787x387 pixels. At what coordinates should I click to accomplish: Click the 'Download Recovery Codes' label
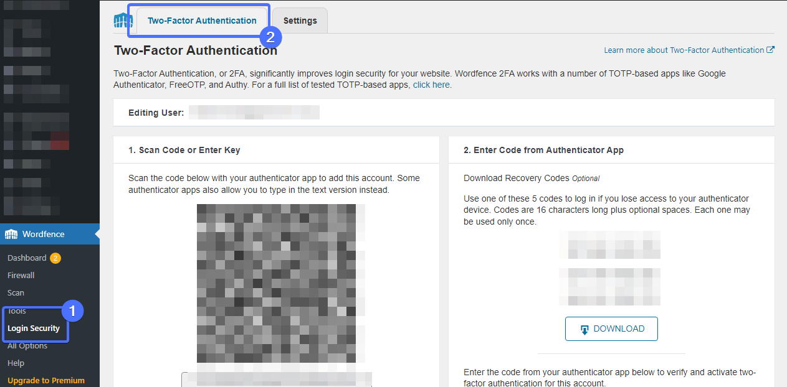[517, 178]
